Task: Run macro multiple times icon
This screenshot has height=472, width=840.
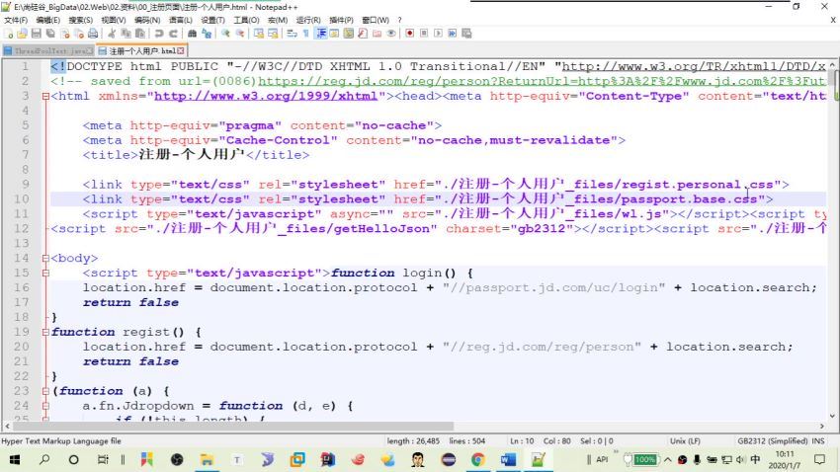Action: pyautogui.click(x=453, y=34)
